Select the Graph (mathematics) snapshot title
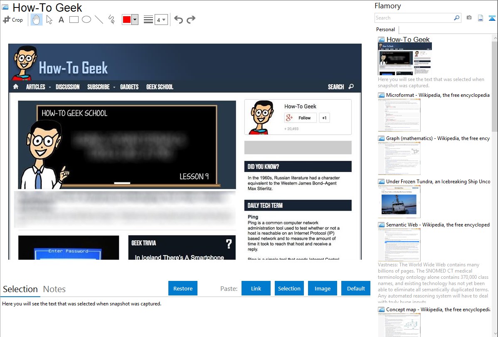The width and height of the screenshot is (498, 337). tap(438, 138)
